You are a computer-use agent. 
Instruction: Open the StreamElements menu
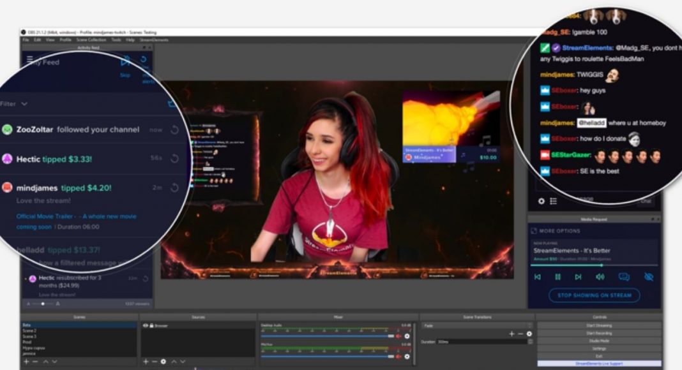pyautogui.click(x=154, y=40)
